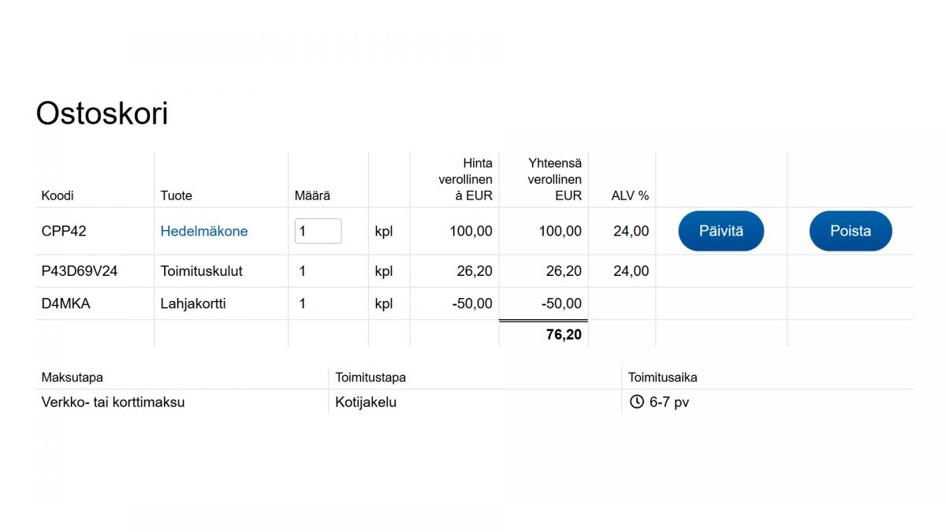Click the total sum 76,20
Screen dimensions: 946x532
click(564, 335)
